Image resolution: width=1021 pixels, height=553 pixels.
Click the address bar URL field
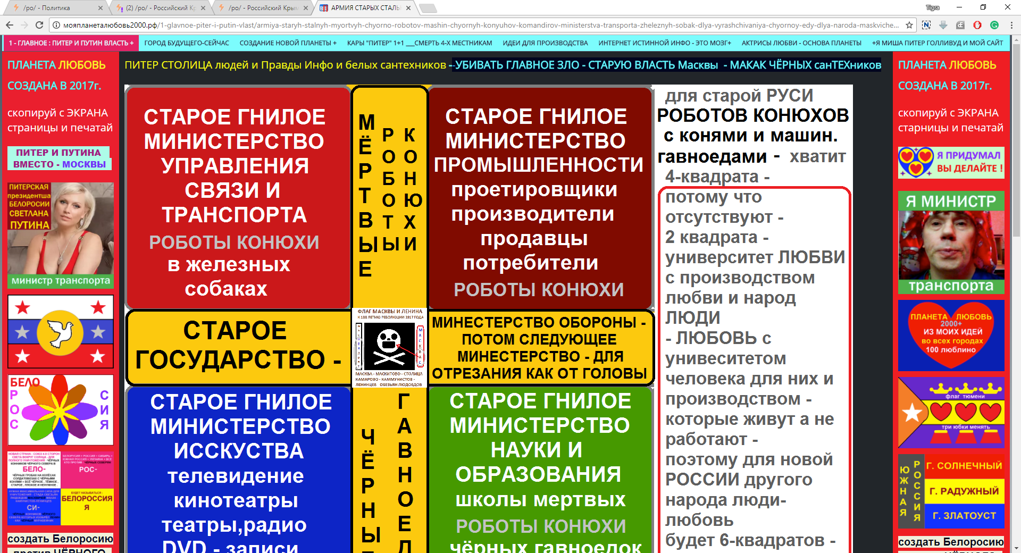[481, 25]
